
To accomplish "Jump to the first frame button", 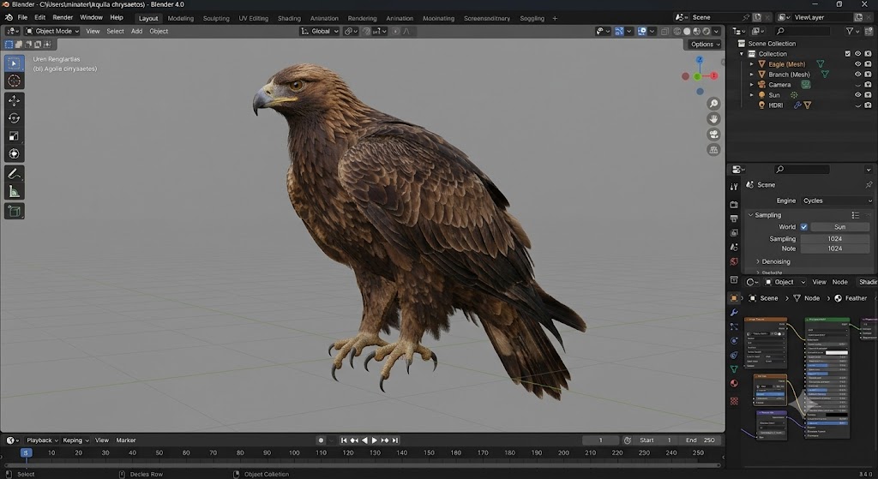I will coord(344,440).
